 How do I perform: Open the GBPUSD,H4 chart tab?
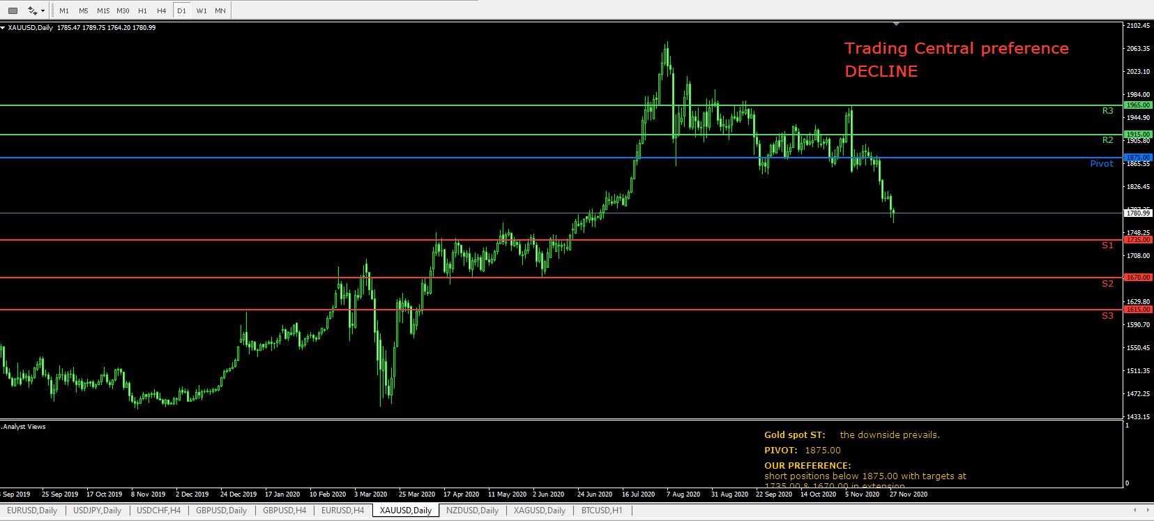(284, 511)
